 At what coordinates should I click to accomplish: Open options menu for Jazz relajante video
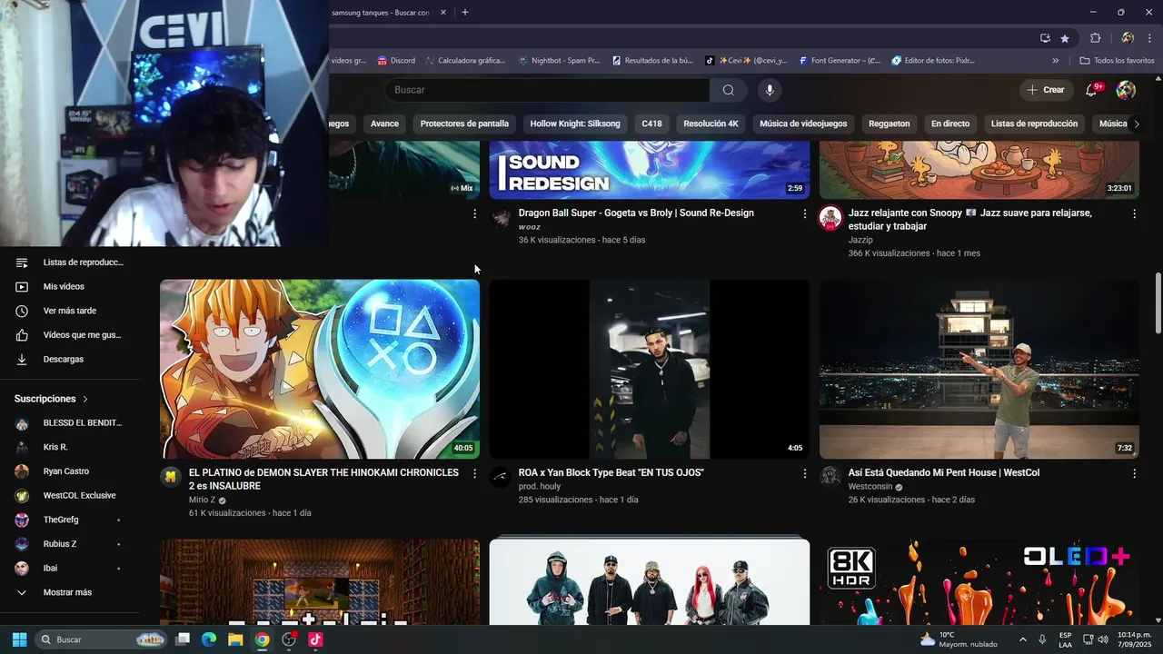[1134, 213]
